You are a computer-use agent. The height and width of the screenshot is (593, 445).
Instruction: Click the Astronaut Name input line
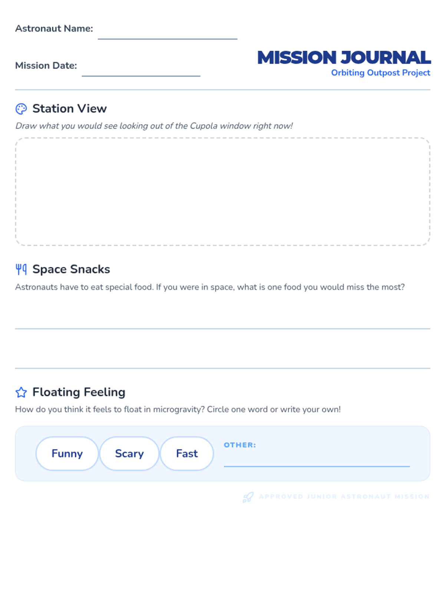click(167, 33)
